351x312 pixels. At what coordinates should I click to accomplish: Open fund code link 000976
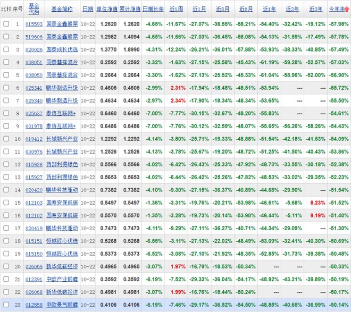(x=34, y=151)
